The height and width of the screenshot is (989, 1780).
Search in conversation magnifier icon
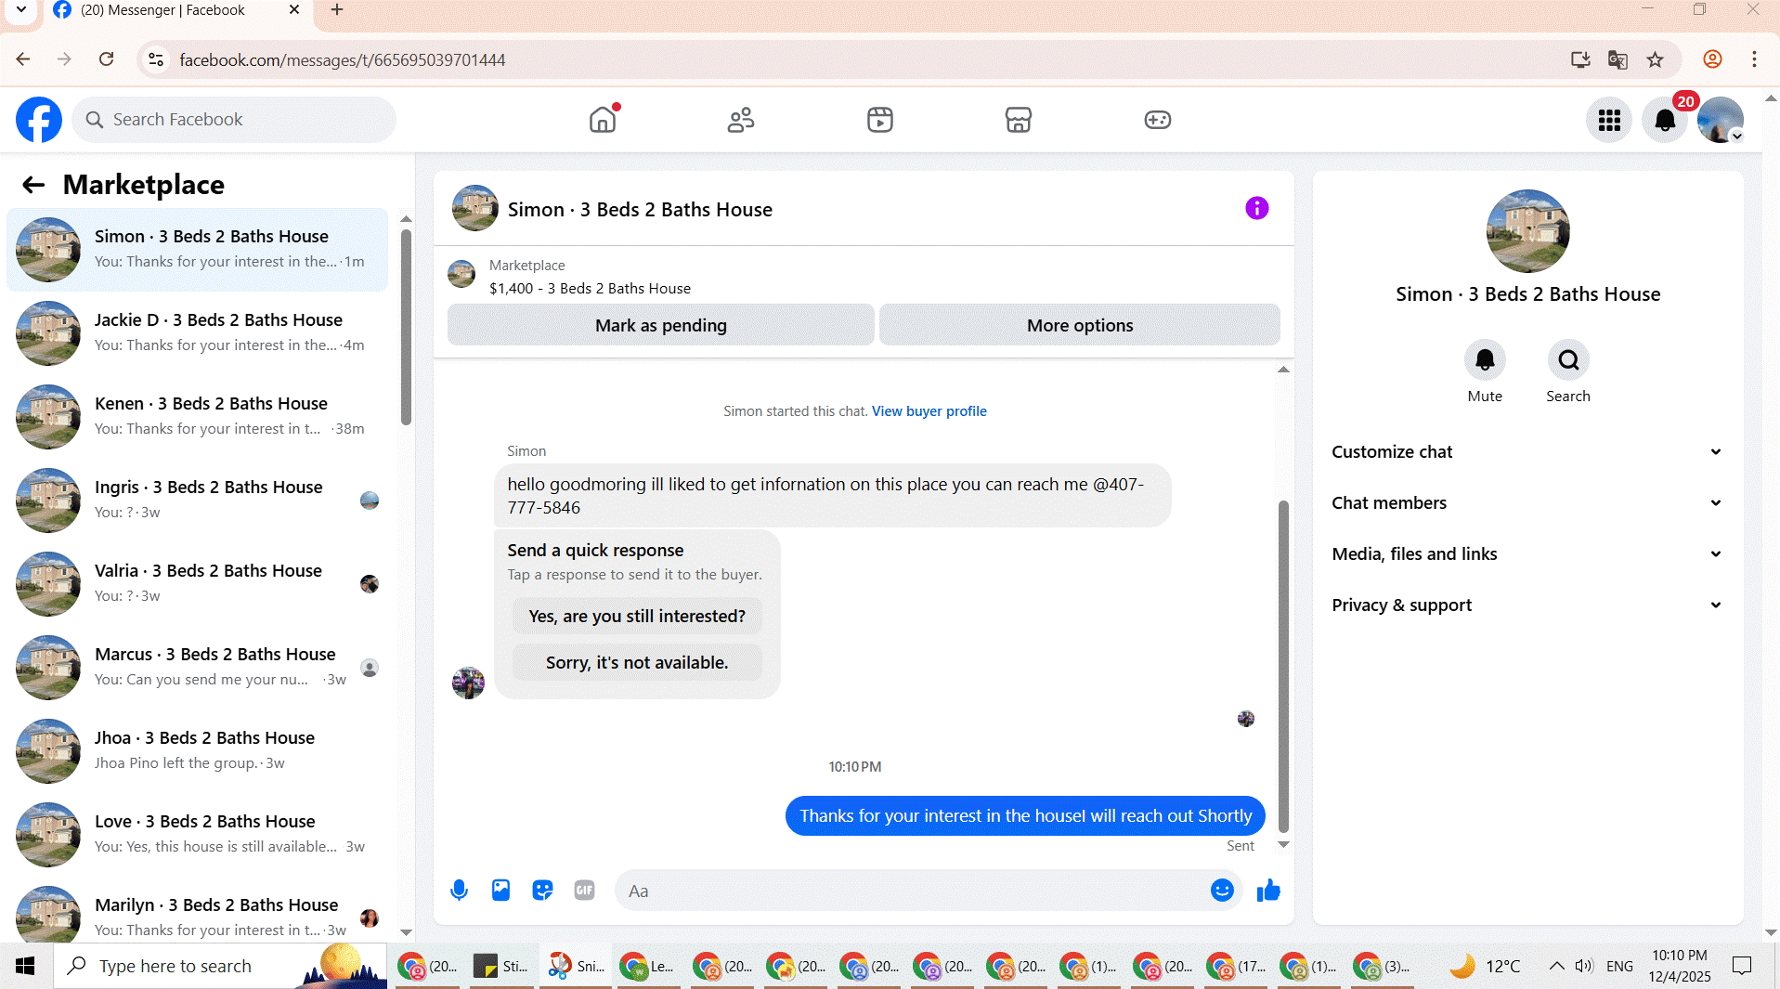click(1568, 360)
